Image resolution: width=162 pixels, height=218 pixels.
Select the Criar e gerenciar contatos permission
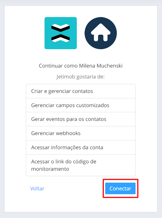pyautogui.click(x=81, y=91)
